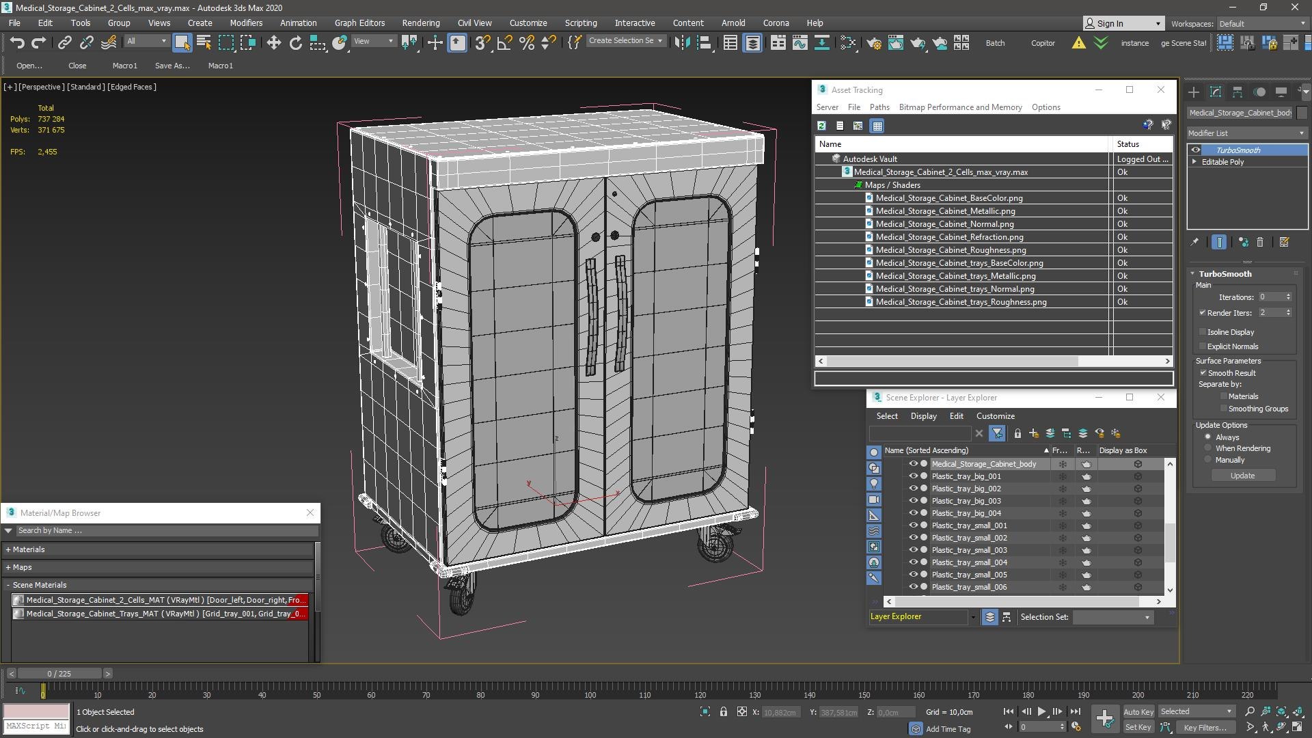Image resolution: width=1312 pixels, height=738 pixels.
Task: Open the Create Selection Set dropdown
Action: coord(625,41)
